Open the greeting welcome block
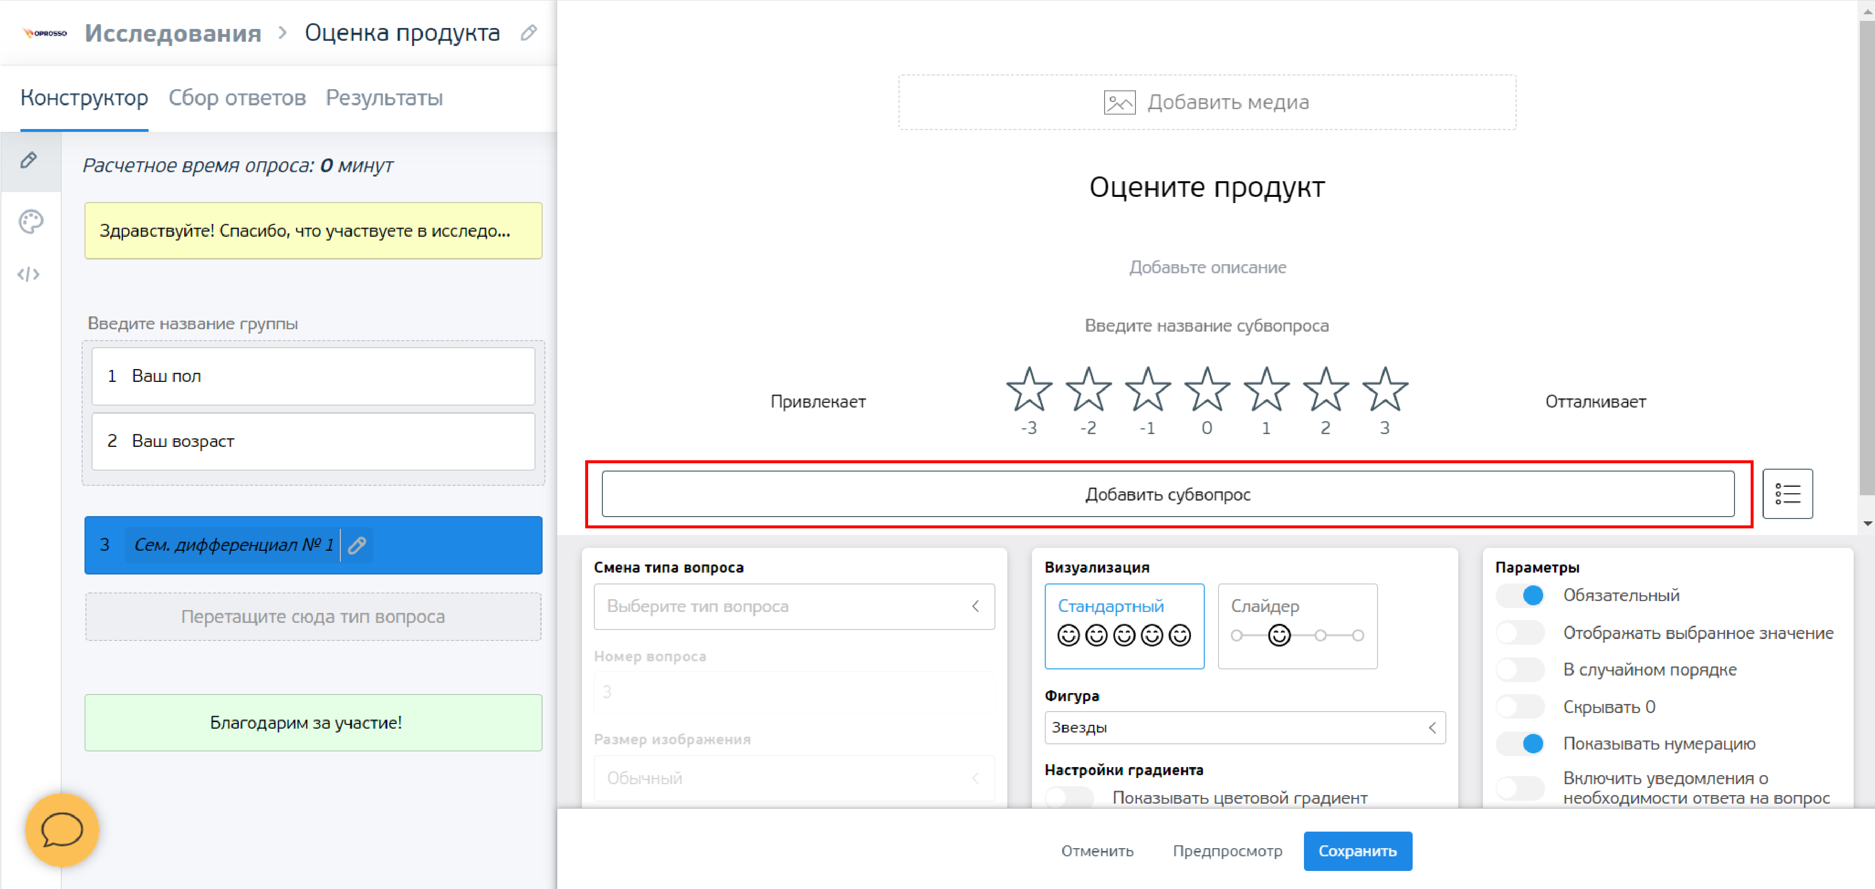1875x889 pixels. point(313,231)
